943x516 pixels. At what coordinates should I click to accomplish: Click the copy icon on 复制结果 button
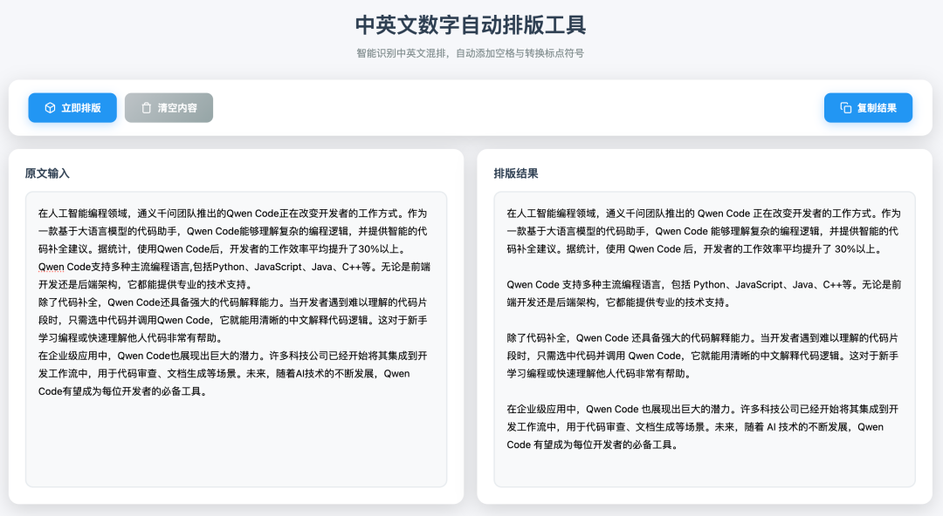point(845,108)
